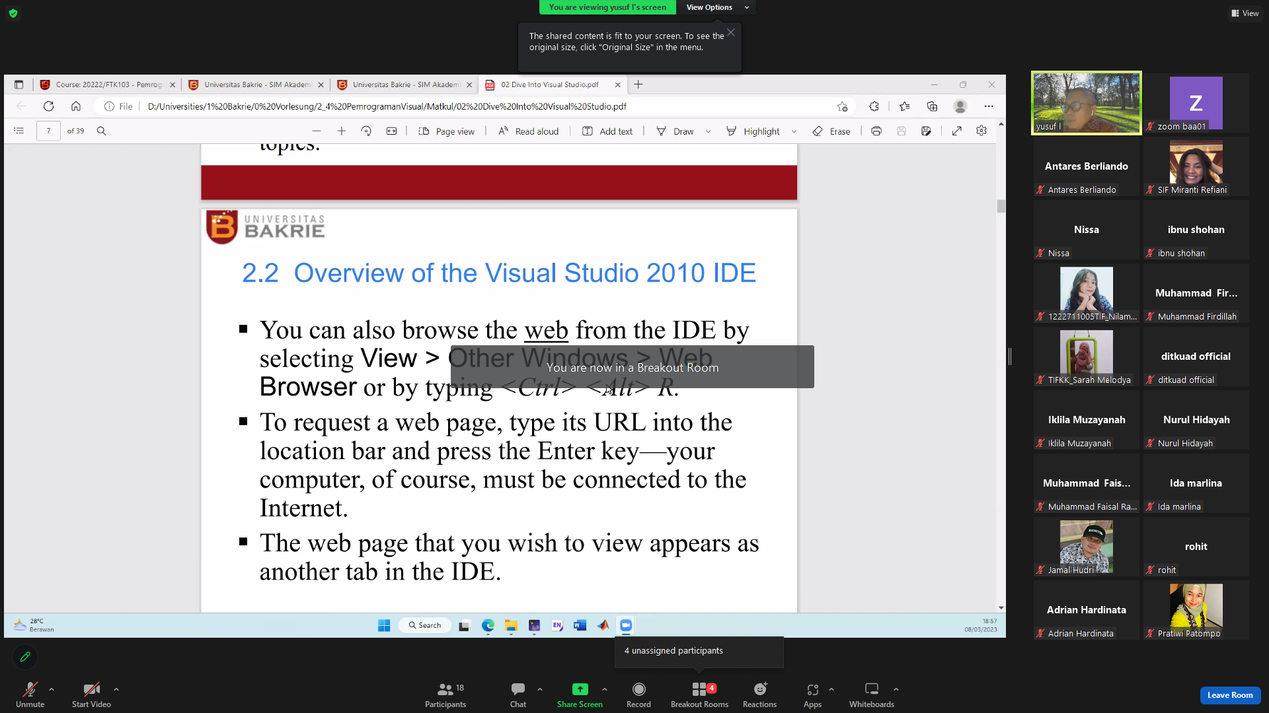1269x713 pixels.
Task: Search within the PDF document
Action: click(x=101, y=131)
